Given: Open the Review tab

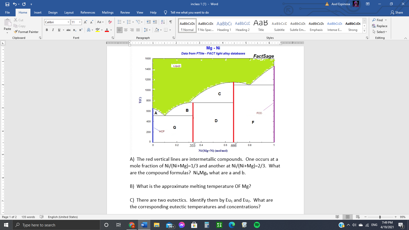Looking at the screenshot, I should (x=125, y=12).
